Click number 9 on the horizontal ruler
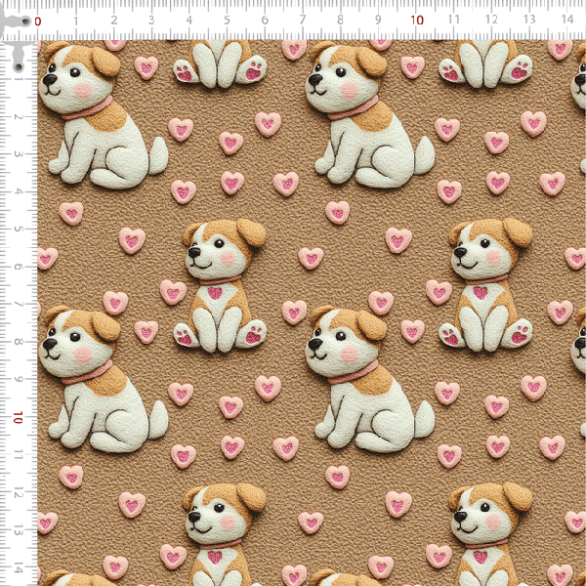The image size is (586, 586). pos(378,20)
